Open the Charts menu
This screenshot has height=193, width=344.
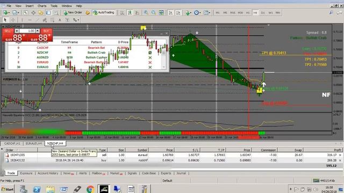(42, 6)
